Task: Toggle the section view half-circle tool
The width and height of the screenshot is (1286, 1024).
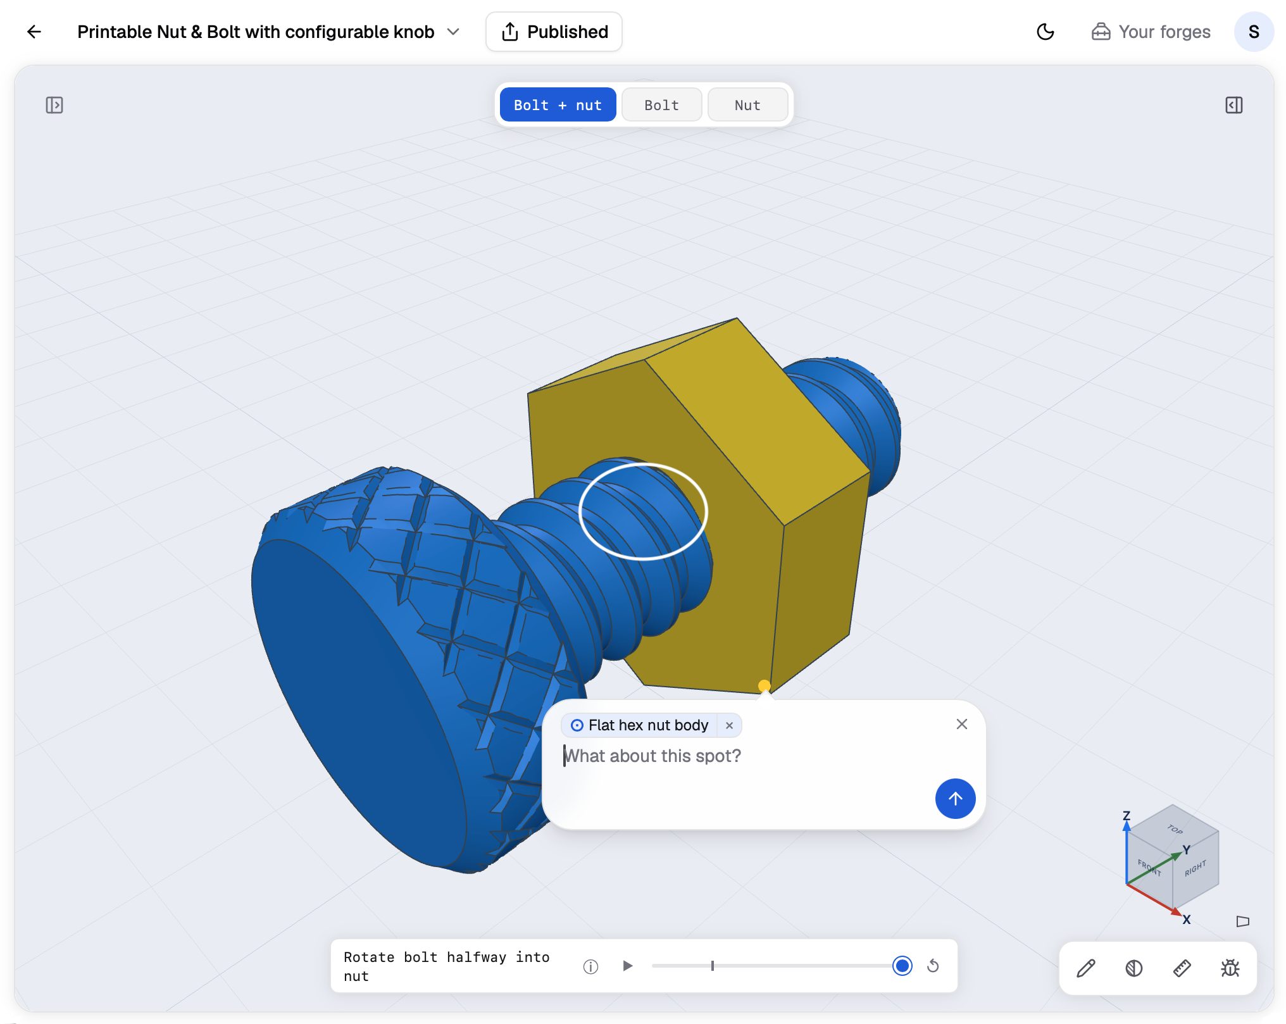Action: [1134, 968]
